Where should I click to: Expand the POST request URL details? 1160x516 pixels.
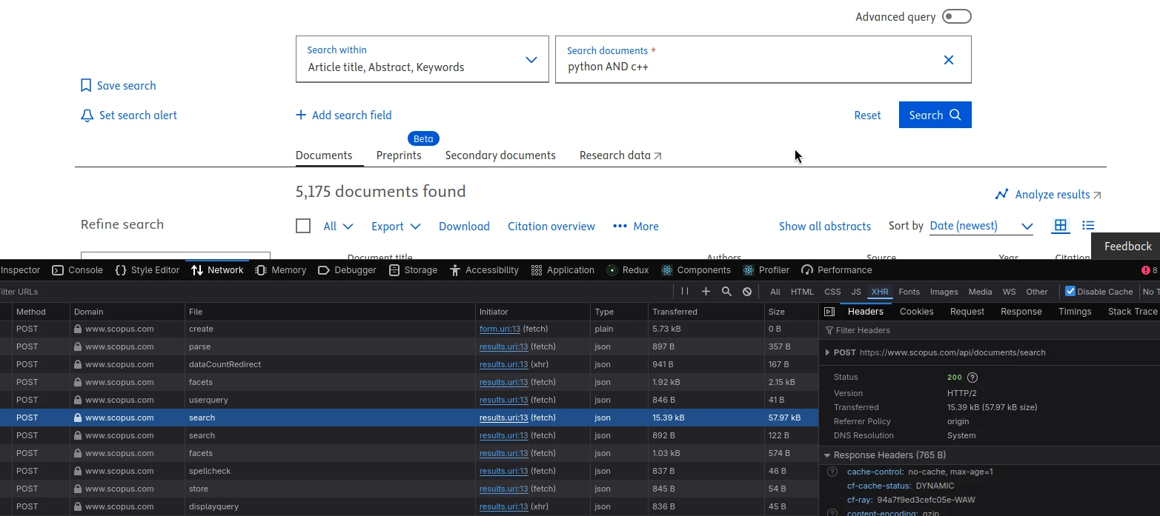pyautogui.click(x=827, y=352)
